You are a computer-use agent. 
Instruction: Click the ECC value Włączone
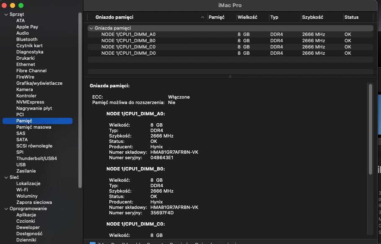click(179, 97)
